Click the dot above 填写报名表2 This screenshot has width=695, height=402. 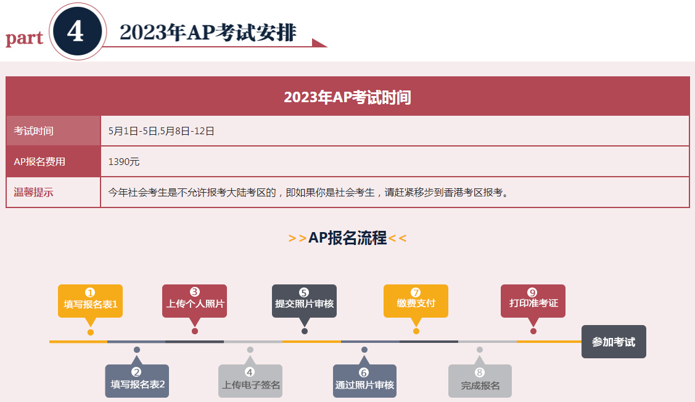(137, 350)
